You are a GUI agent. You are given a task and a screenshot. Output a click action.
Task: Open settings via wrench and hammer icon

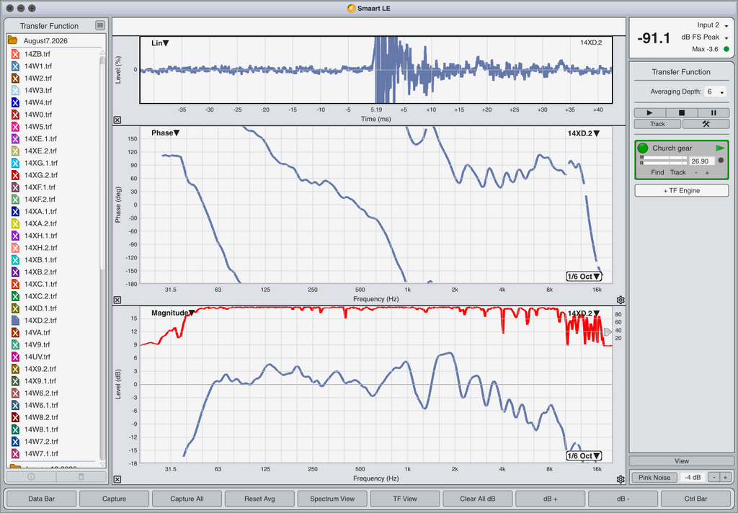coord(706,124)
